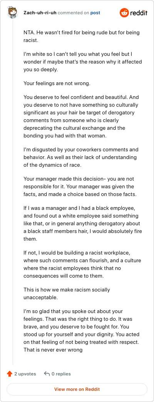
Task: Click the reply arrow icon
Action: click(47, 374)
